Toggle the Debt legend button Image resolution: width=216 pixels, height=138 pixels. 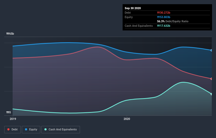(12, 130)
